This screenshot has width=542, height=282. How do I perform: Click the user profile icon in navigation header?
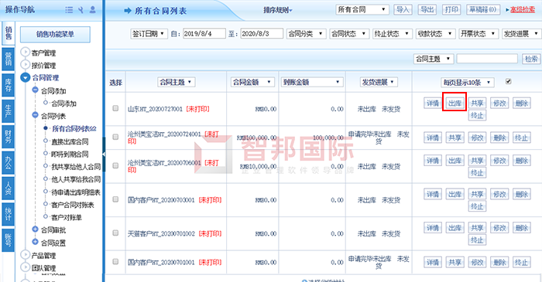(x=93, y=9)
